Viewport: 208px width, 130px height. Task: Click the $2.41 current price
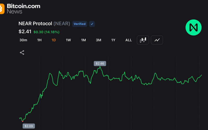point(25,31)
